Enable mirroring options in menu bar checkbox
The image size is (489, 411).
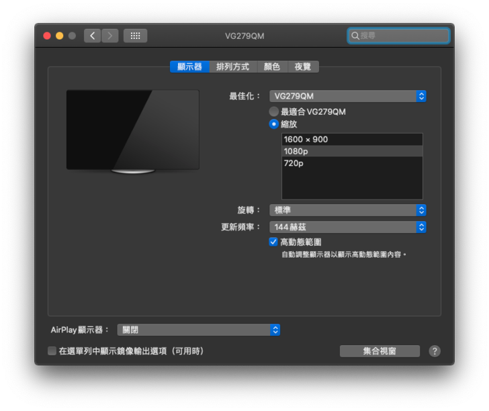click(52, 351)
